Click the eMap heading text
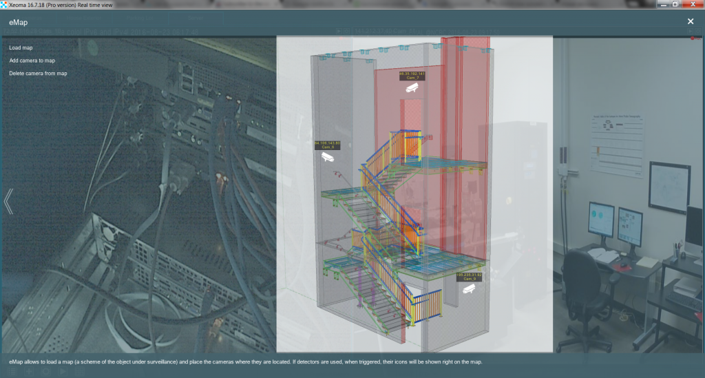The image size is (705, 378). [19, 23]
